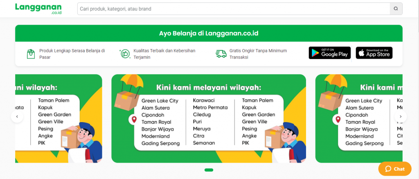Viewport: 419px width, 179px height.
Task: Click the thumbs-up Kualitas Terbaik icon
Action: [x=125, y=54]
